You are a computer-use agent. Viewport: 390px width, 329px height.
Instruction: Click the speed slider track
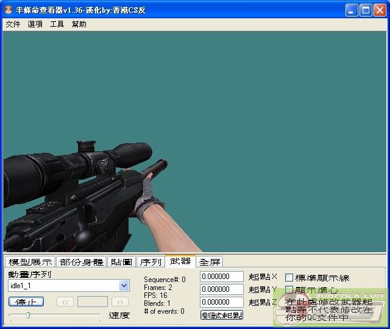(55, 315)
